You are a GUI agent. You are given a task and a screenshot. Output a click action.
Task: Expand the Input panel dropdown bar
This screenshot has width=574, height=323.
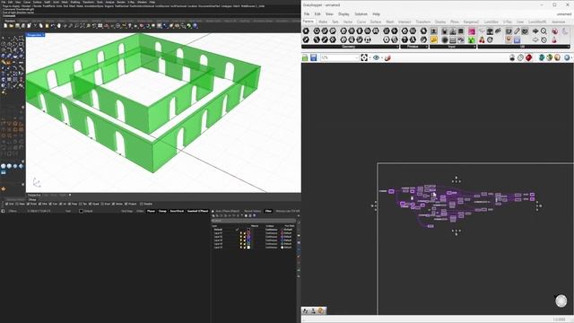click(x=453, y=47)
